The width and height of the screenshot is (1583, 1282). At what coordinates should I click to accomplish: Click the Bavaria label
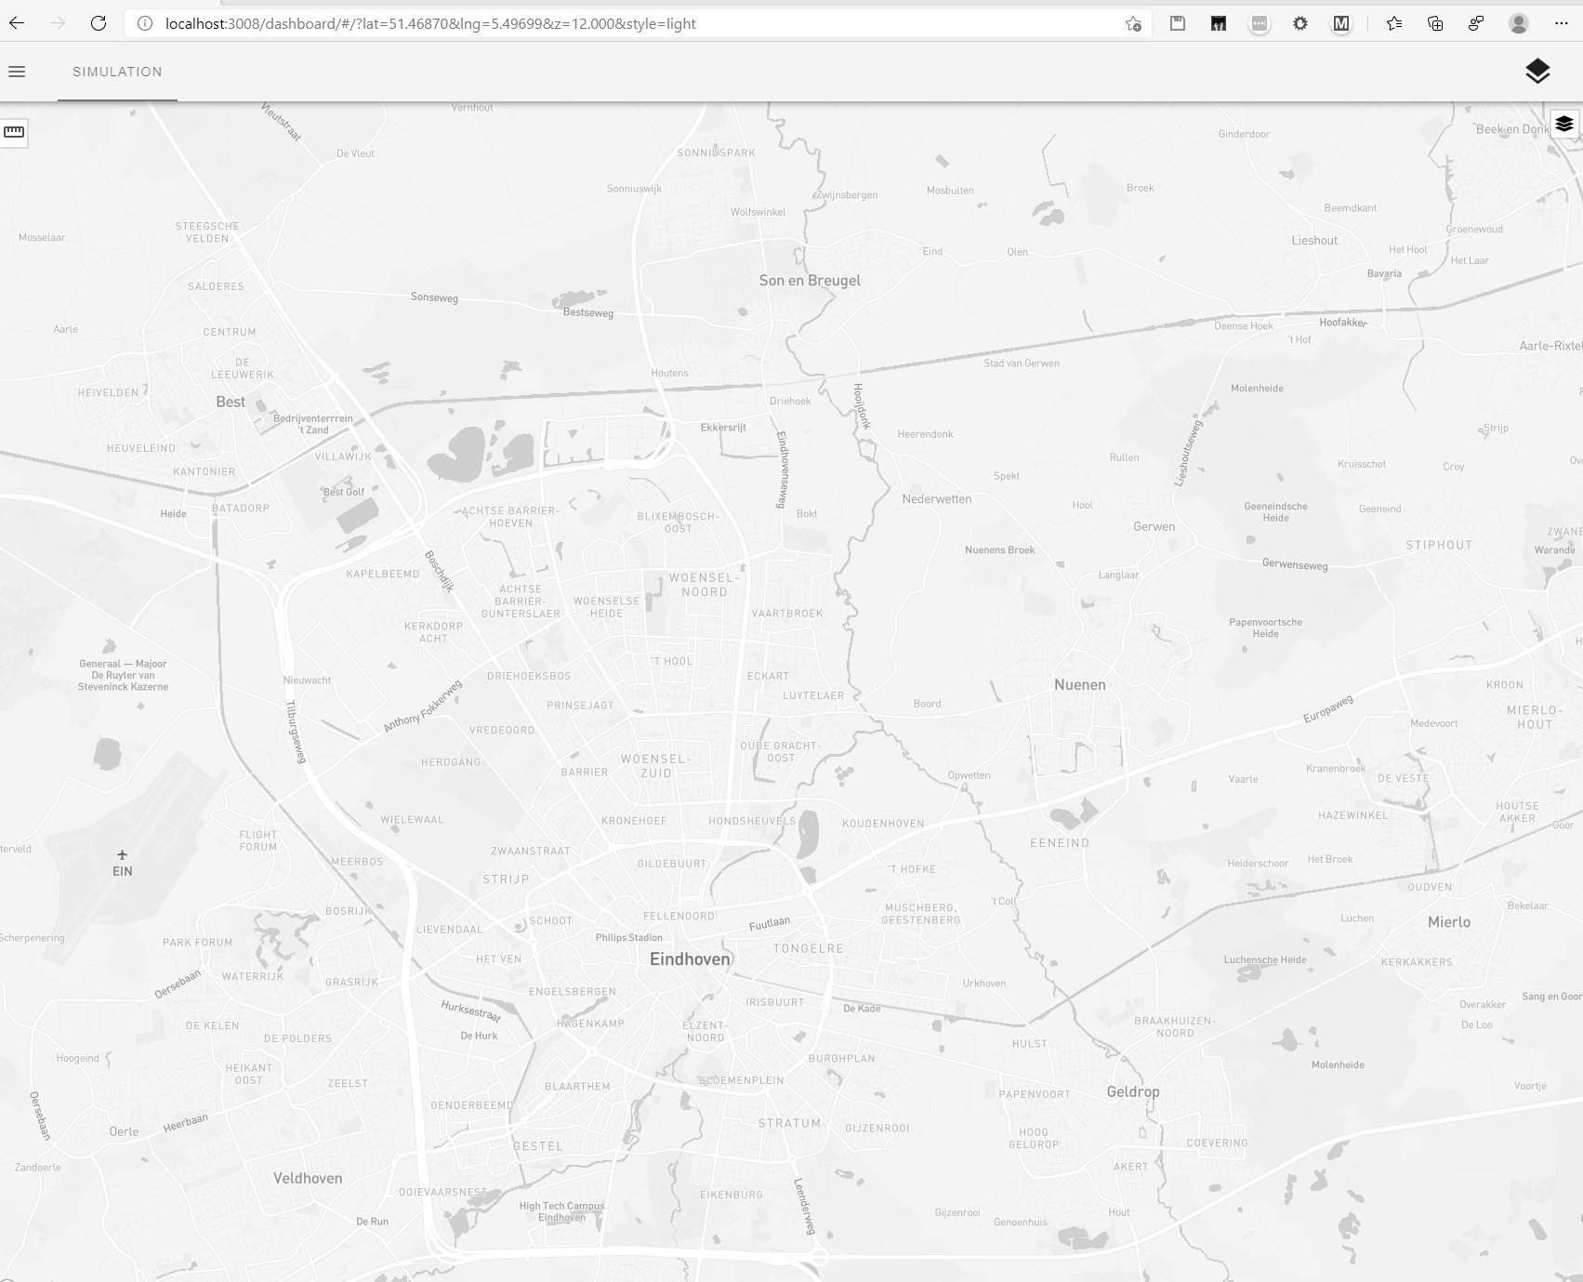click(x=1384, y=274)
